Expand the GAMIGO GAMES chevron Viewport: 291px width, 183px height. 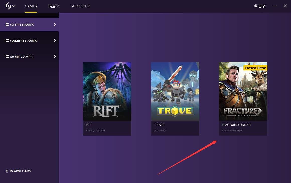[55, 41]
